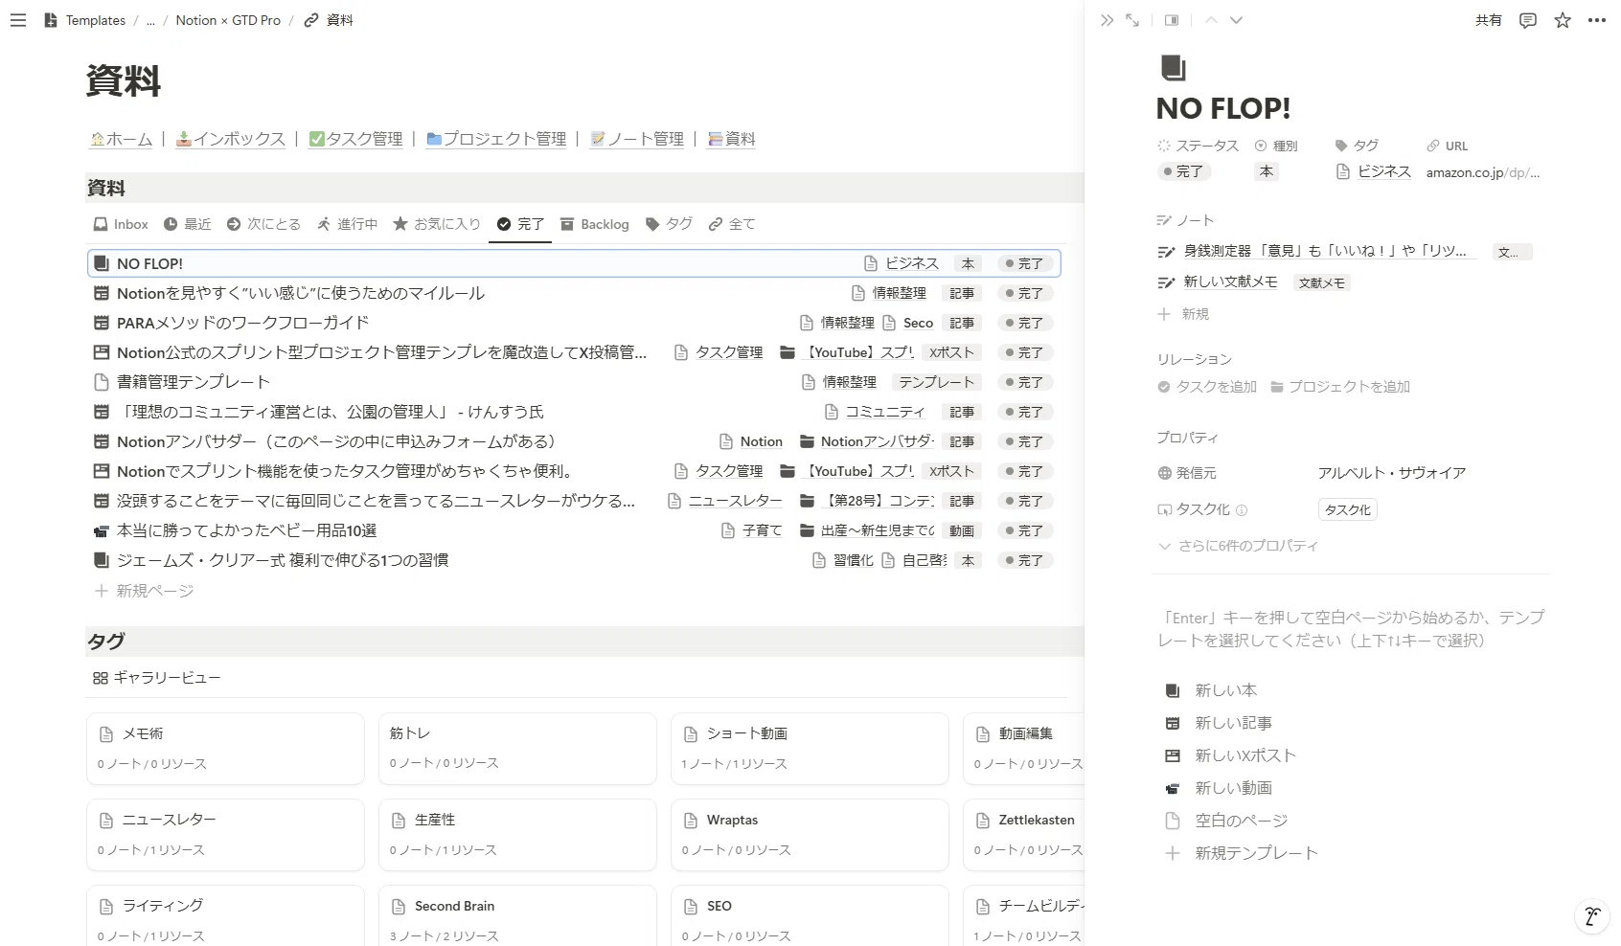Add a 新規 note in peek panel
Viewport: 1621px width, 946px height.
click(1184, 314)
